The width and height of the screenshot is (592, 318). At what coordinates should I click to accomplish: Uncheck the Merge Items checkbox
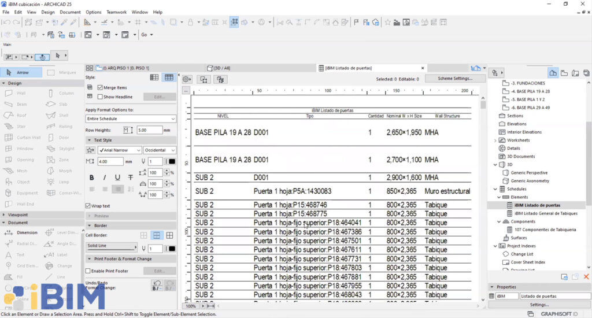pyautogui.click(x=100, y=87)
